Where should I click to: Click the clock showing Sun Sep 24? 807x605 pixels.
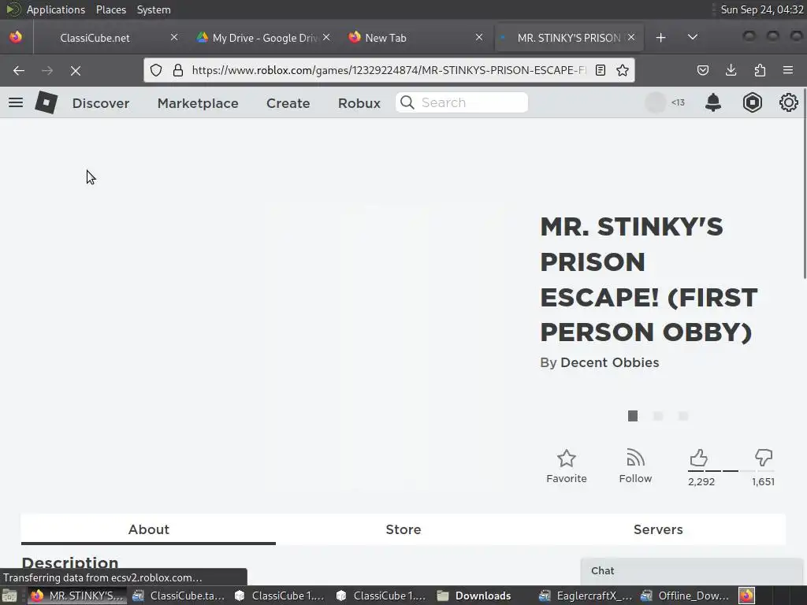pyautogui.click(x=762, y=9)
